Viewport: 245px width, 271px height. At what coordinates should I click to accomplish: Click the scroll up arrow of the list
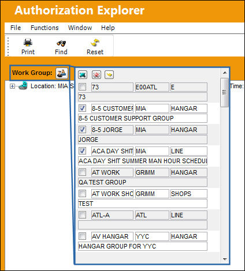225,73
